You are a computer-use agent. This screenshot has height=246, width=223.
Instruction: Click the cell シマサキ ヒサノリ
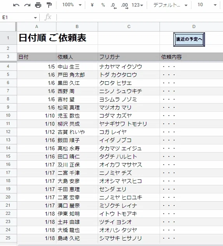click(x=129, y=238)
